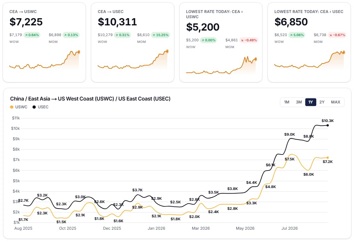Select the 1M time range tab
354x244 pixels.
(x=286, y=102)
